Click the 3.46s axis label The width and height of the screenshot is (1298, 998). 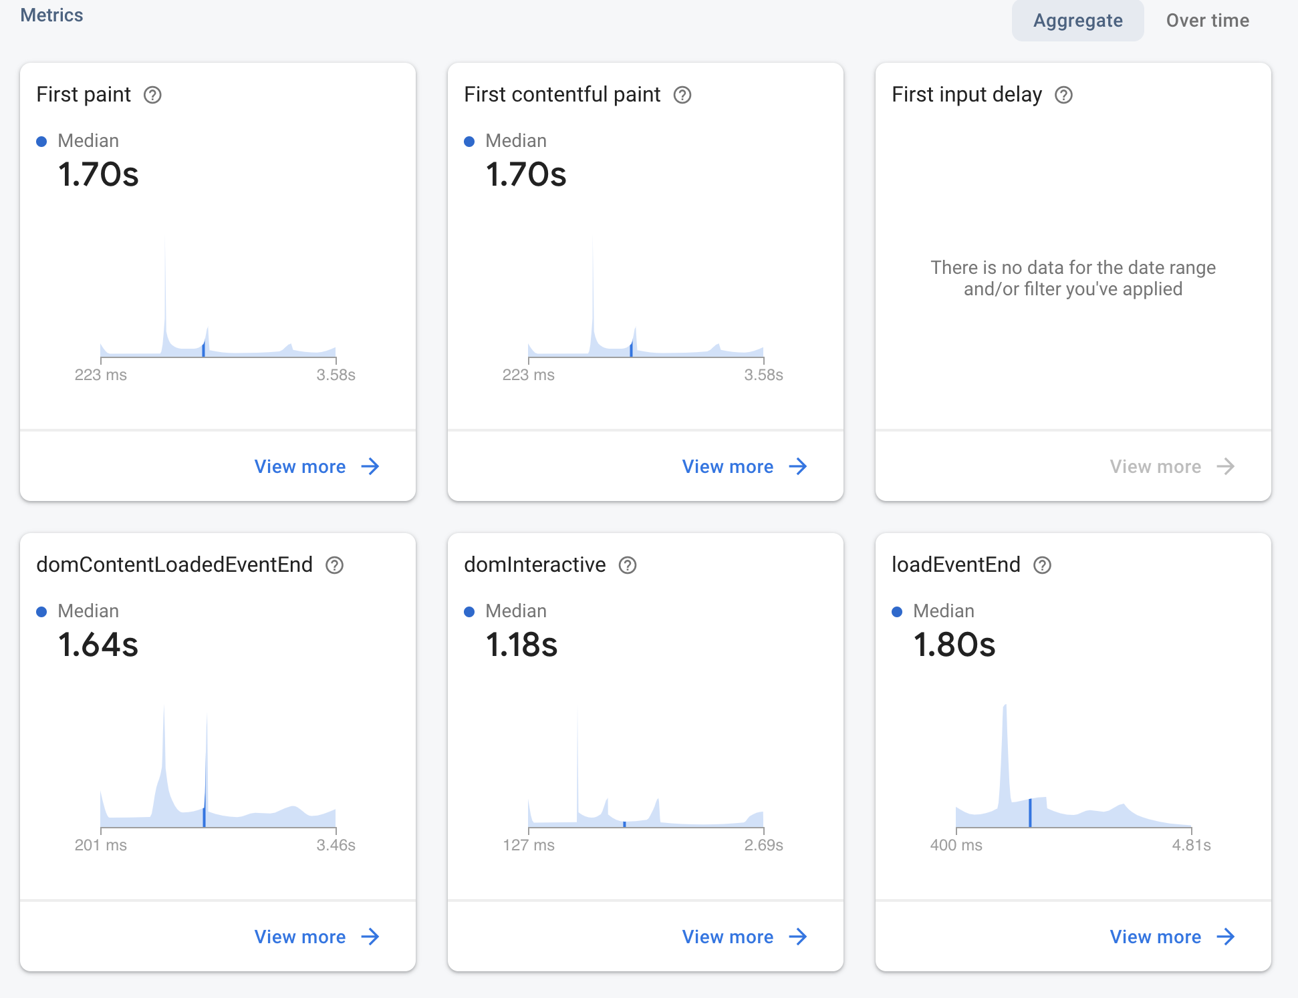336,845
